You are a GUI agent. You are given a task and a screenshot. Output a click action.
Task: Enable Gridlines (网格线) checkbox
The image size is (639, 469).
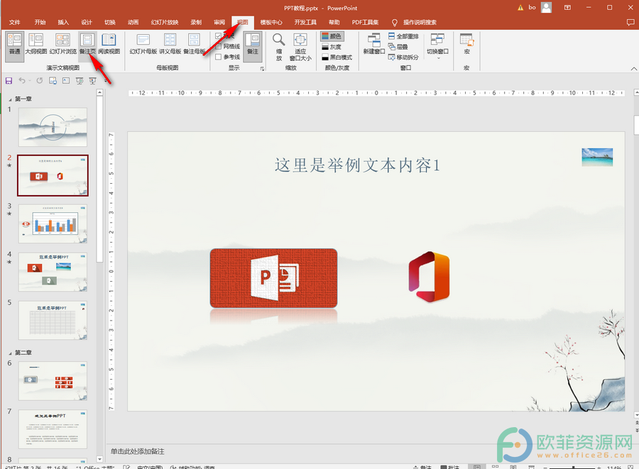tap(219, 46)
